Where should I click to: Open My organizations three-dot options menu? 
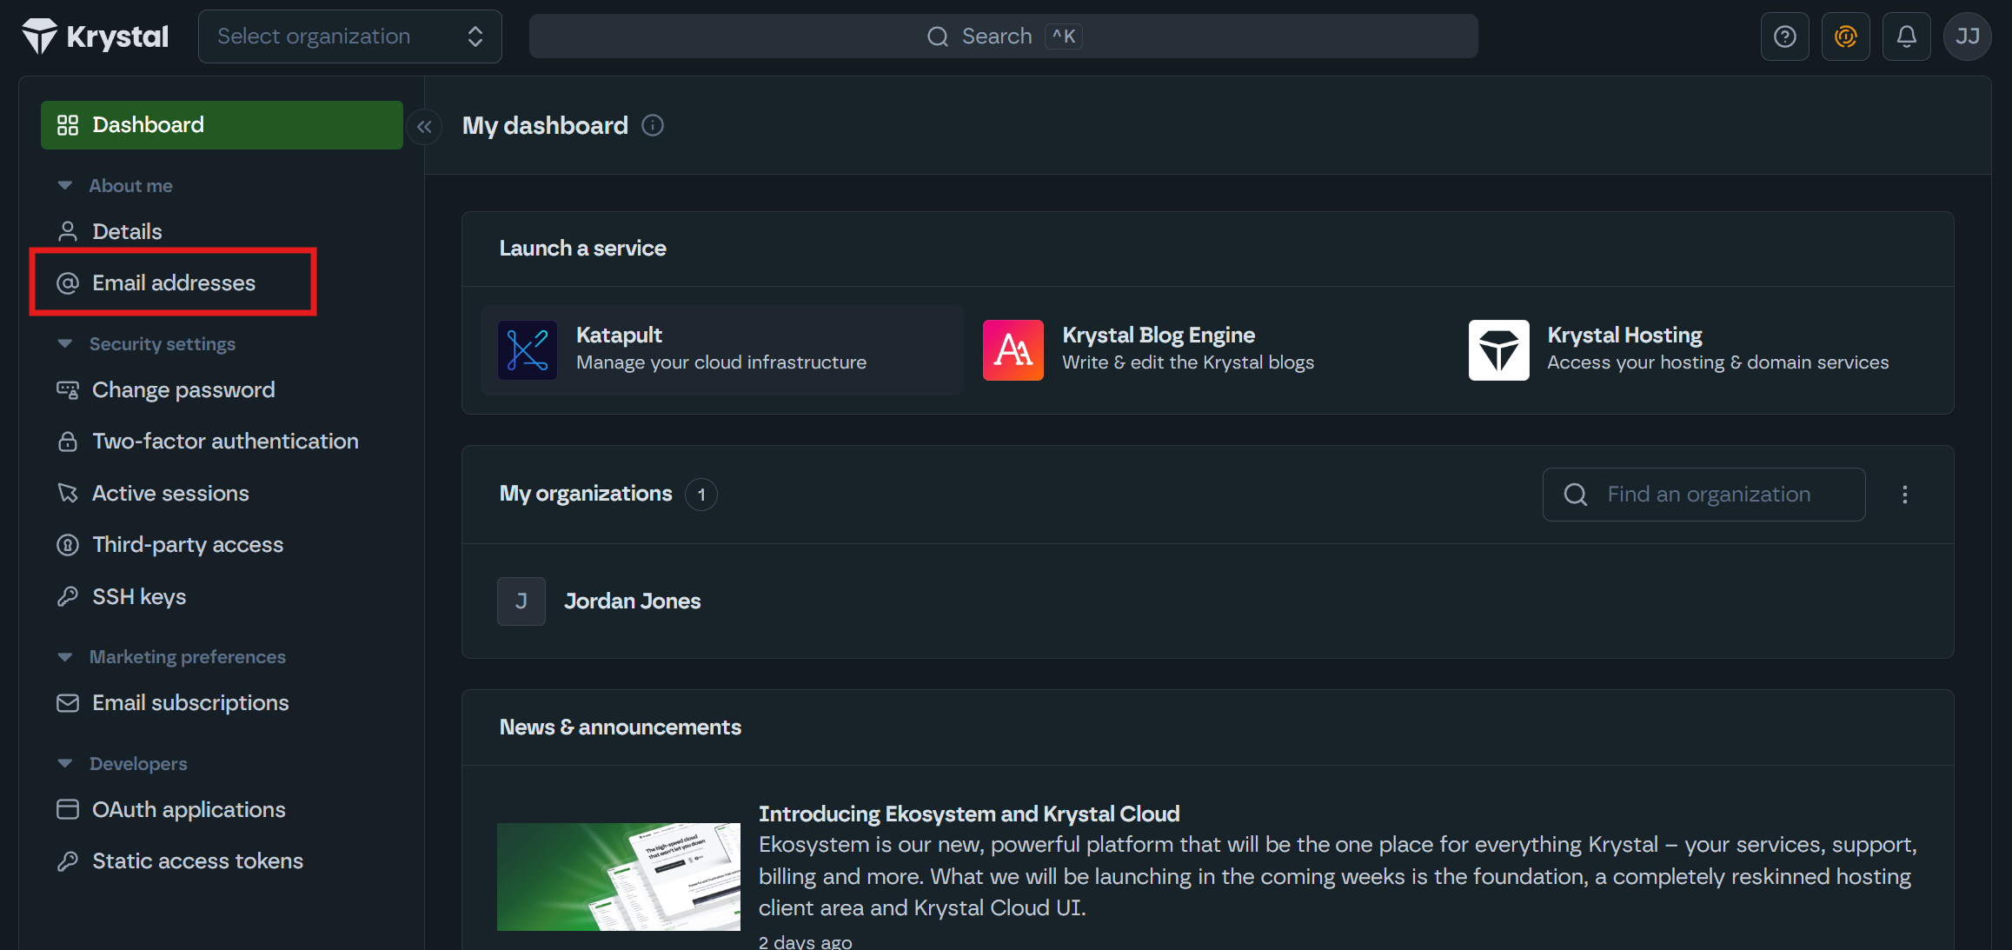click(x=1904, y=495)
